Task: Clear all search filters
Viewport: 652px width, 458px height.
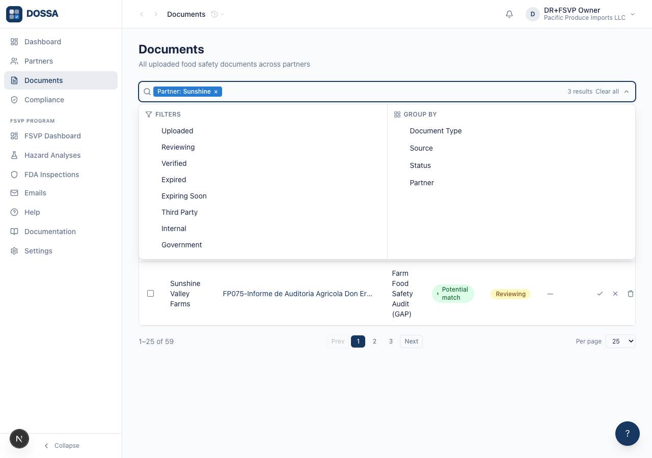Action: point(607,92)
